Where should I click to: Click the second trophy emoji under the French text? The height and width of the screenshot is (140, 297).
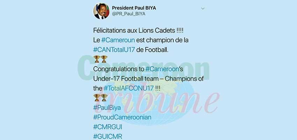pos(104,59)
